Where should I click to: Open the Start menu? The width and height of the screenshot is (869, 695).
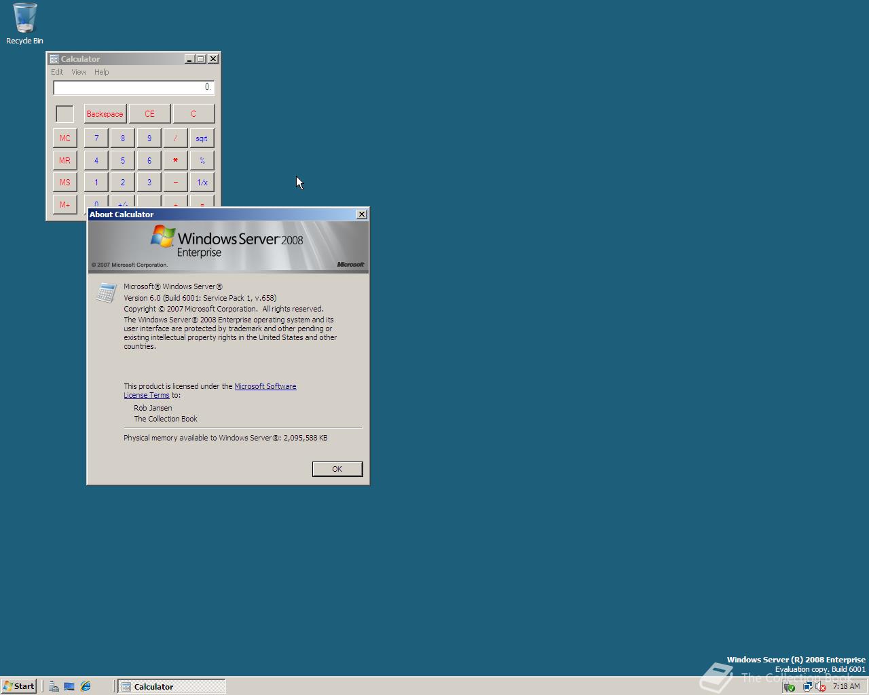(19, 686)
